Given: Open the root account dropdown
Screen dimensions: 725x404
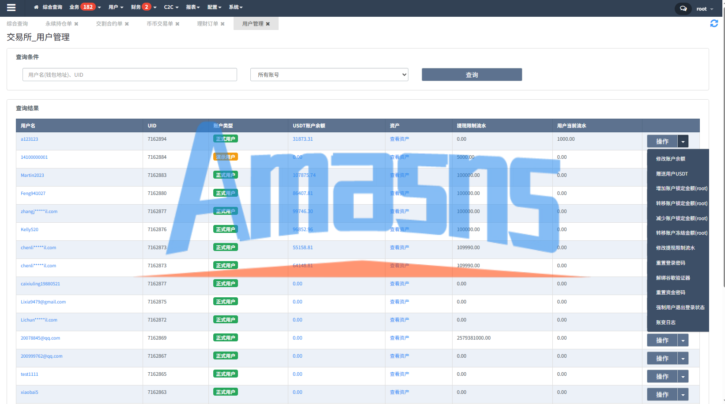Looking at the screenshot, I should coord(705,9).
